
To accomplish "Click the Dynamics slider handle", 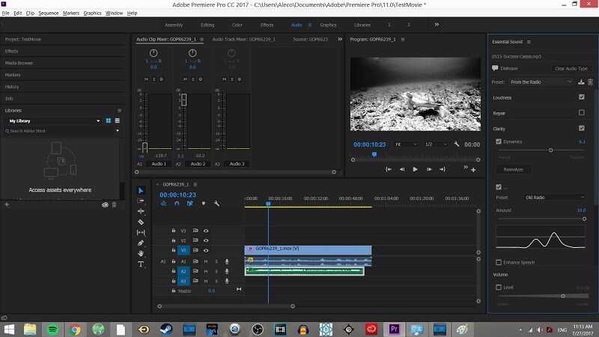I will (x=550, y=151).
